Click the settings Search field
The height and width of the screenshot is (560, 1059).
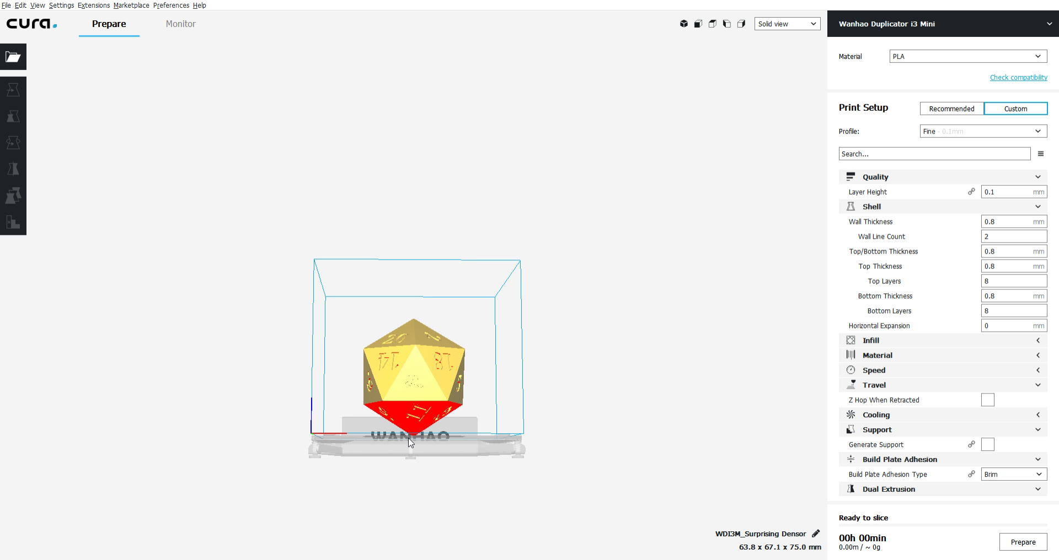(934, 154)
